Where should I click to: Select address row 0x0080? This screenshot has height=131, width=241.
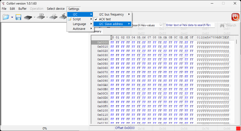point(103,76)
